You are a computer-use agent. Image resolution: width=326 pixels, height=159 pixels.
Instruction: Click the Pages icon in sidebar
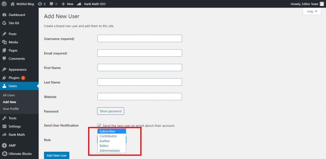point(4,50)
